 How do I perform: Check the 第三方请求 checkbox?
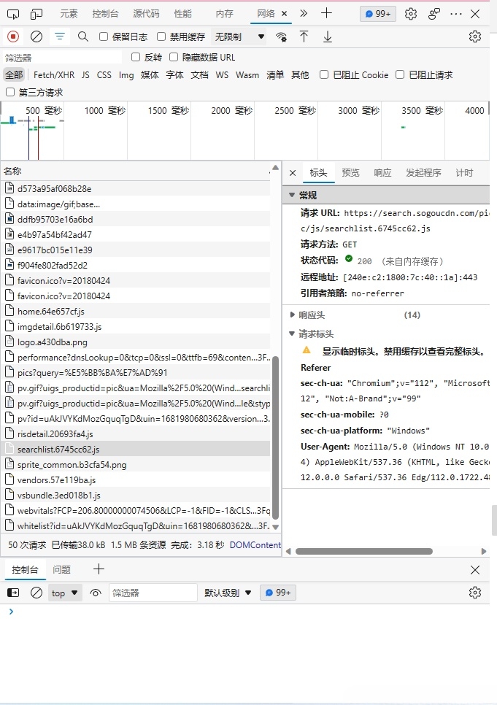[10, 92]
